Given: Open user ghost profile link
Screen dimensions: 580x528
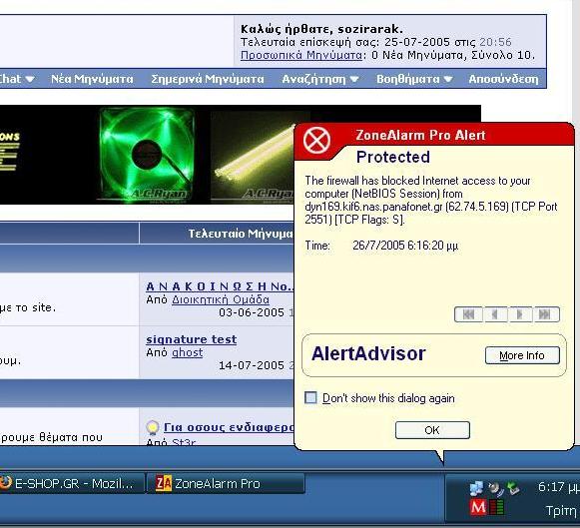Looking at the screenshot, I should pos(187,352).
